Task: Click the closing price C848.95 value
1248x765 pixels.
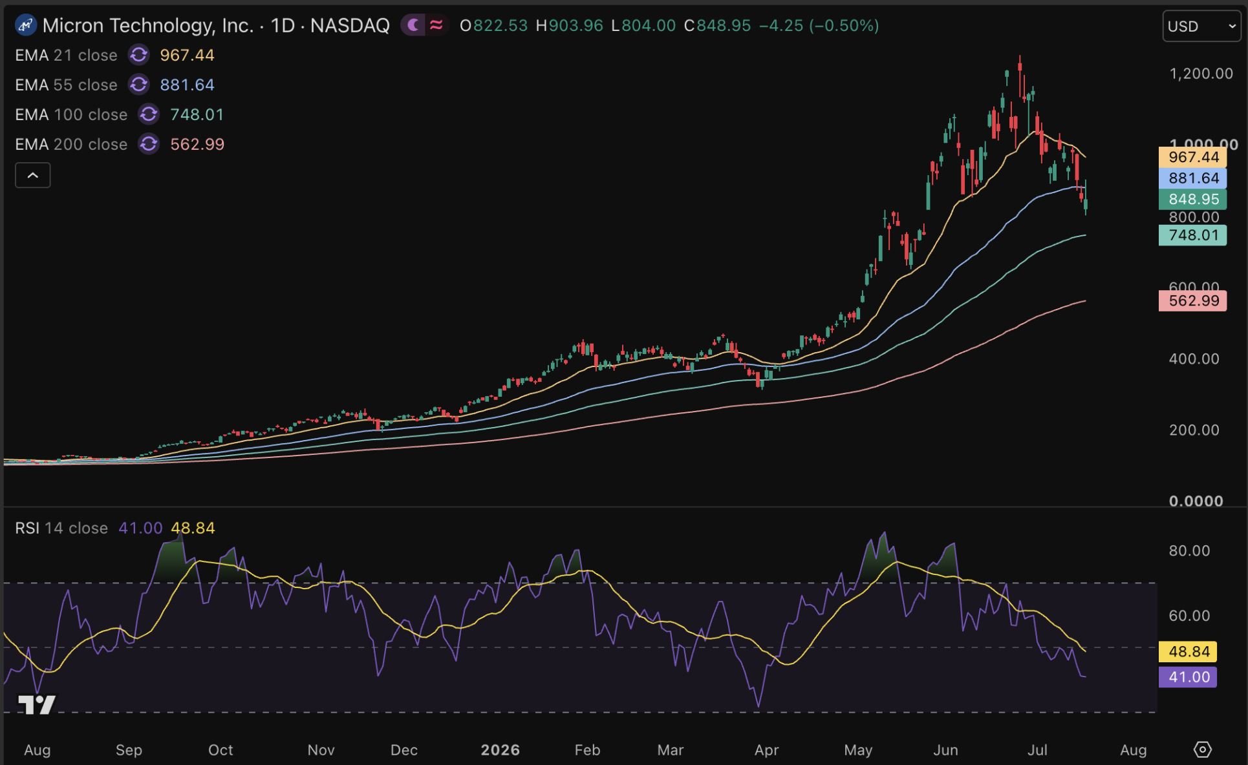Action: coord(718,26)
